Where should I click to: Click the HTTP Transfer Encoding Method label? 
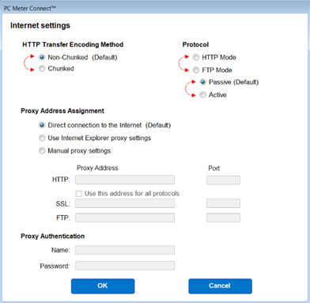[73, 44]
